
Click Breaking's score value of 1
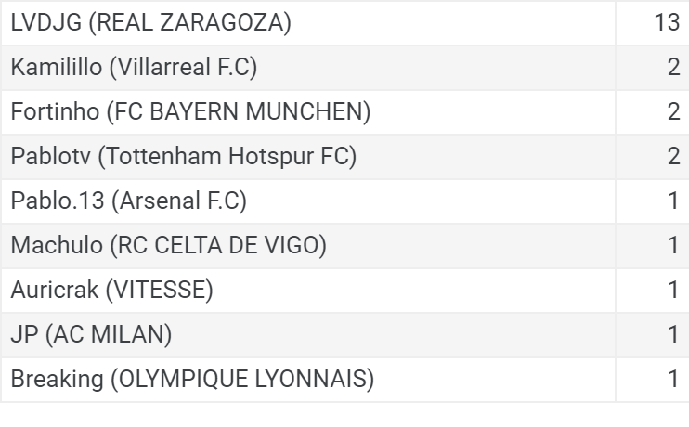(674, 379)
